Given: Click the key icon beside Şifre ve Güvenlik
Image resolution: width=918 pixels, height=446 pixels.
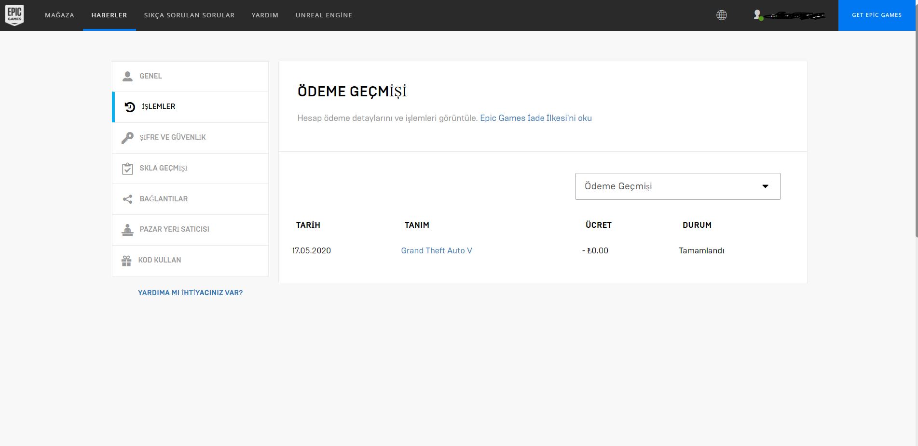Looking at the screenshot, I should (127, 138).
